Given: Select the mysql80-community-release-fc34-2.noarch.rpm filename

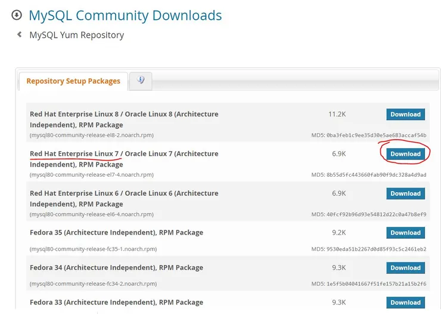Looking at the screenshot, I should tap(93, 285).
